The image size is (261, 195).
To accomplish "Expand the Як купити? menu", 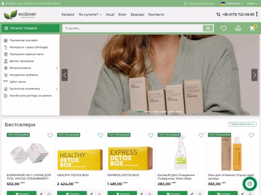I will [90, 15].
